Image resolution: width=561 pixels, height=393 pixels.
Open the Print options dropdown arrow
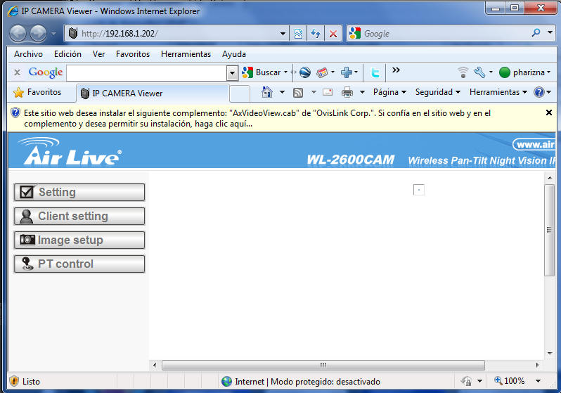pos(362,92)
